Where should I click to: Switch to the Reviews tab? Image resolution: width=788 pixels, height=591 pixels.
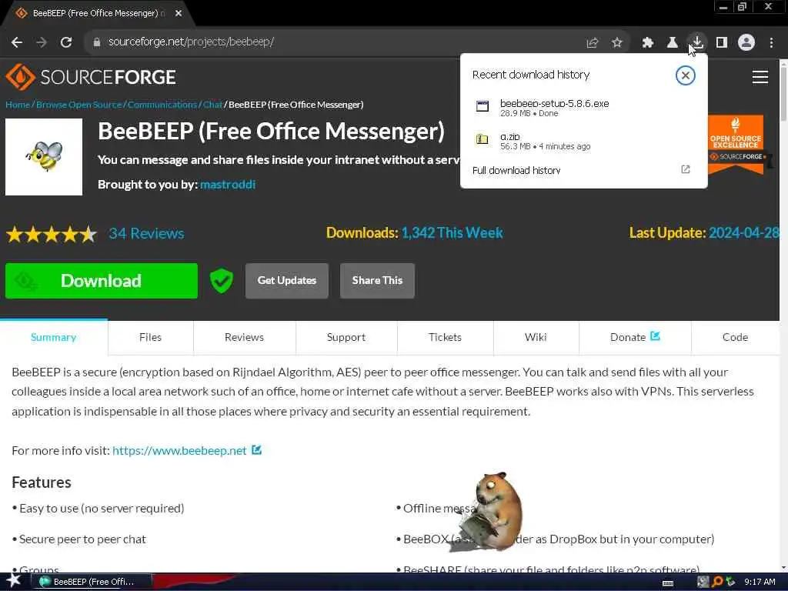pos(244,337)
